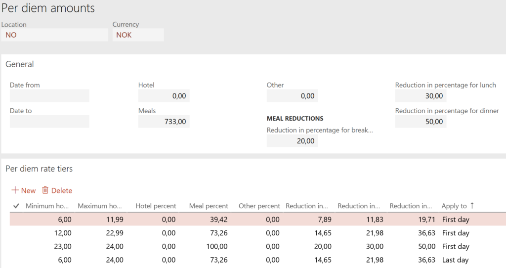The height and width of the screenshot is (268, 506).
Task: Click the Date to input field
Action: pos(49,122)
